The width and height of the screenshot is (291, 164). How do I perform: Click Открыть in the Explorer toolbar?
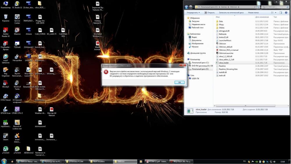click(210, 13)
